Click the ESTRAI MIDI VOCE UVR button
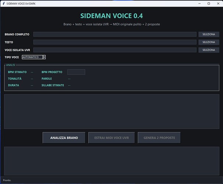The width and height of the screenshot is (223, 184). [111, 138]
